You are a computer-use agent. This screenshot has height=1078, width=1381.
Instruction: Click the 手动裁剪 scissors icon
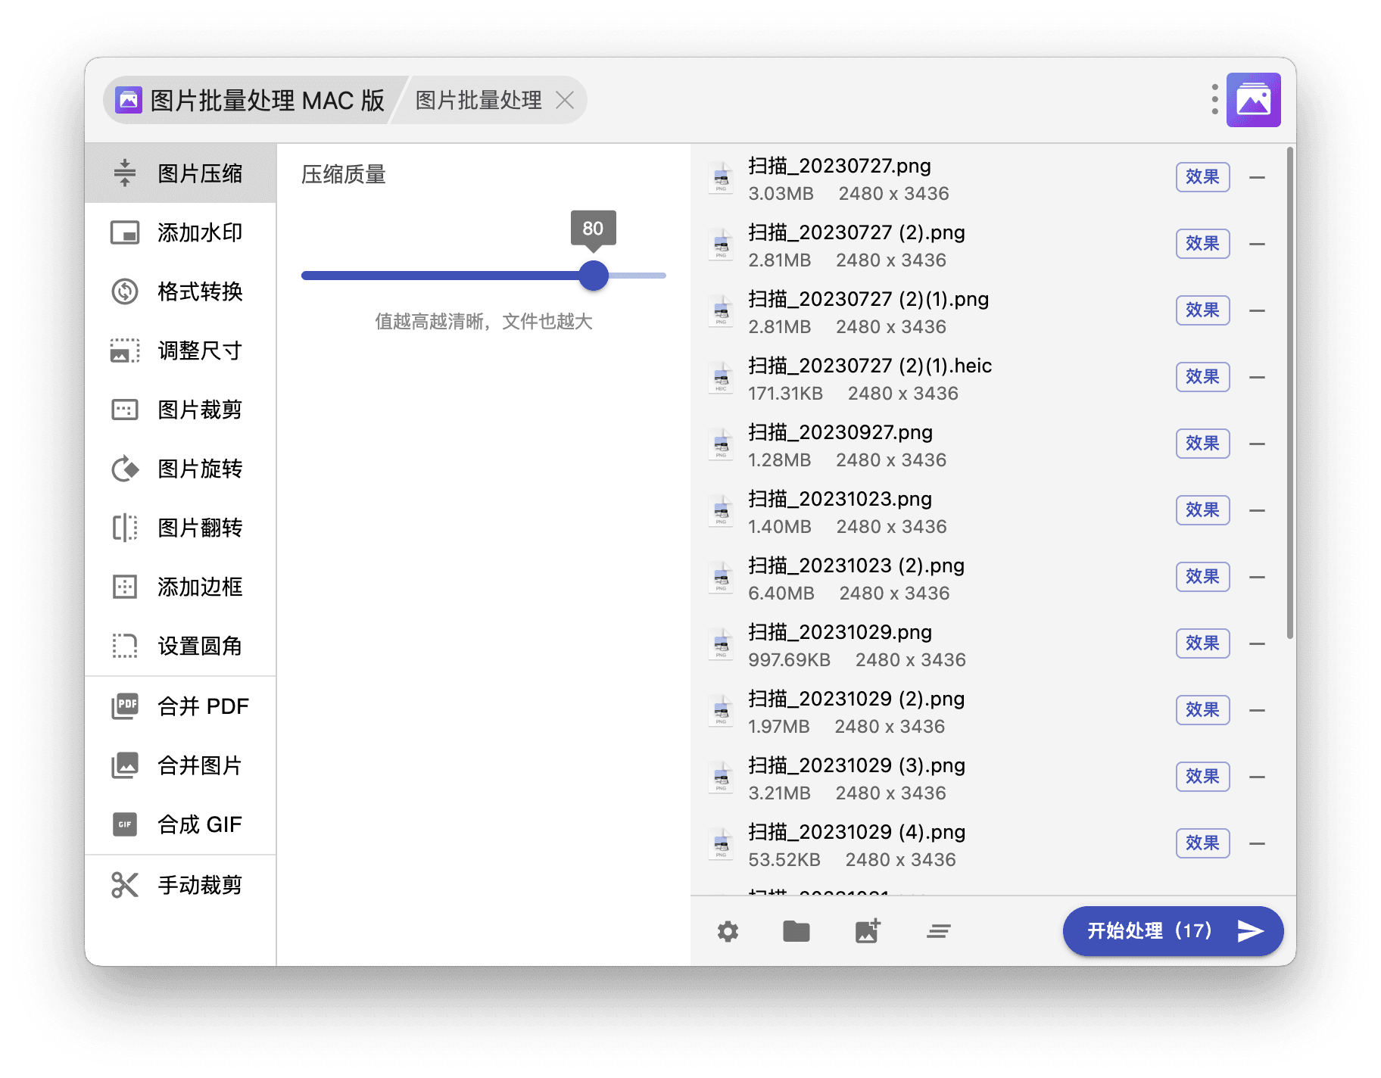(x=125, y=885)
